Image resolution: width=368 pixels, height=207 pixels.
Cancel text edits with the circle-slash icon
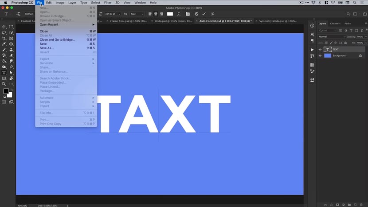(196, 14)
